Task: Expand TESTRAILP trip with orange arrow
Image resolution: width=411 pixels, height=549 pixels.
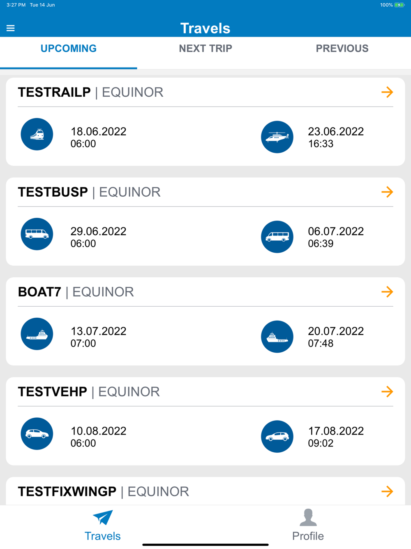Action: 387,92
